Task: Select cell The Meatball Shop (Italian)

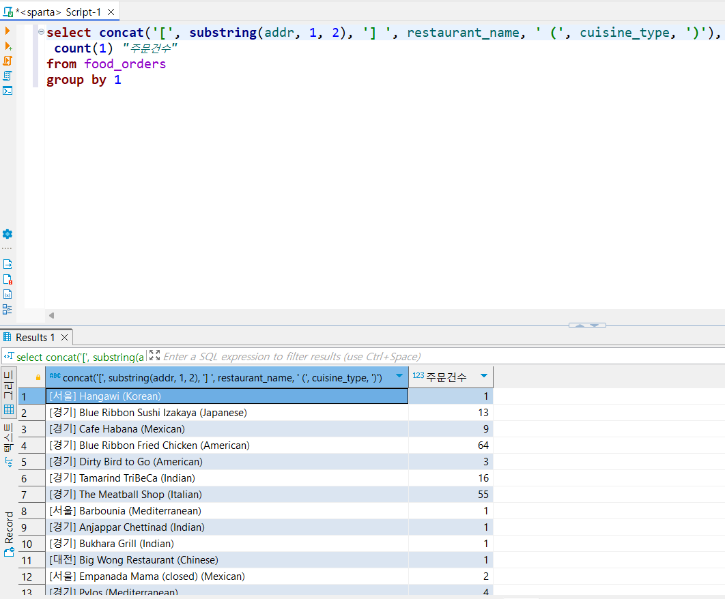Action: (x=227, y=495)
